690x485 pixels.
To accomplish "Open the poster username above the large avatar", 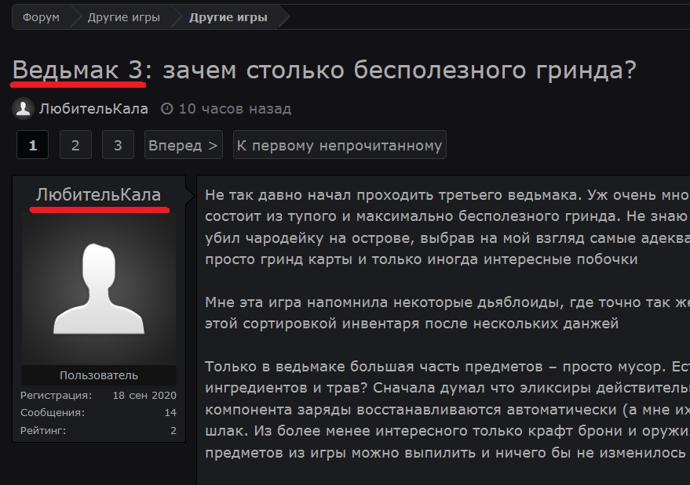I will [98, 194].
